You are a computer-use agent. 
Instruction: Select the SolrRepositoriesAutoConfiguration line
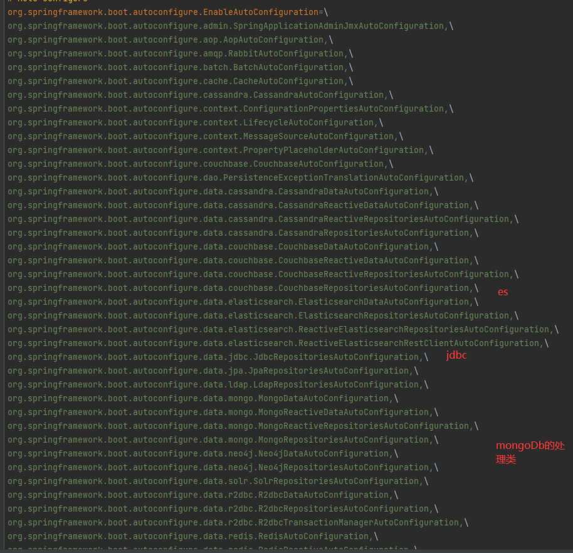click(x=218, y=482)
